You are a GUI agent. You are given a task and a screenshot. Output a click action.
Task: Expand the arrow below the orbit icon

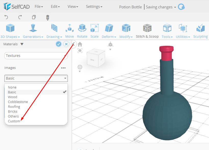point(80,72)
